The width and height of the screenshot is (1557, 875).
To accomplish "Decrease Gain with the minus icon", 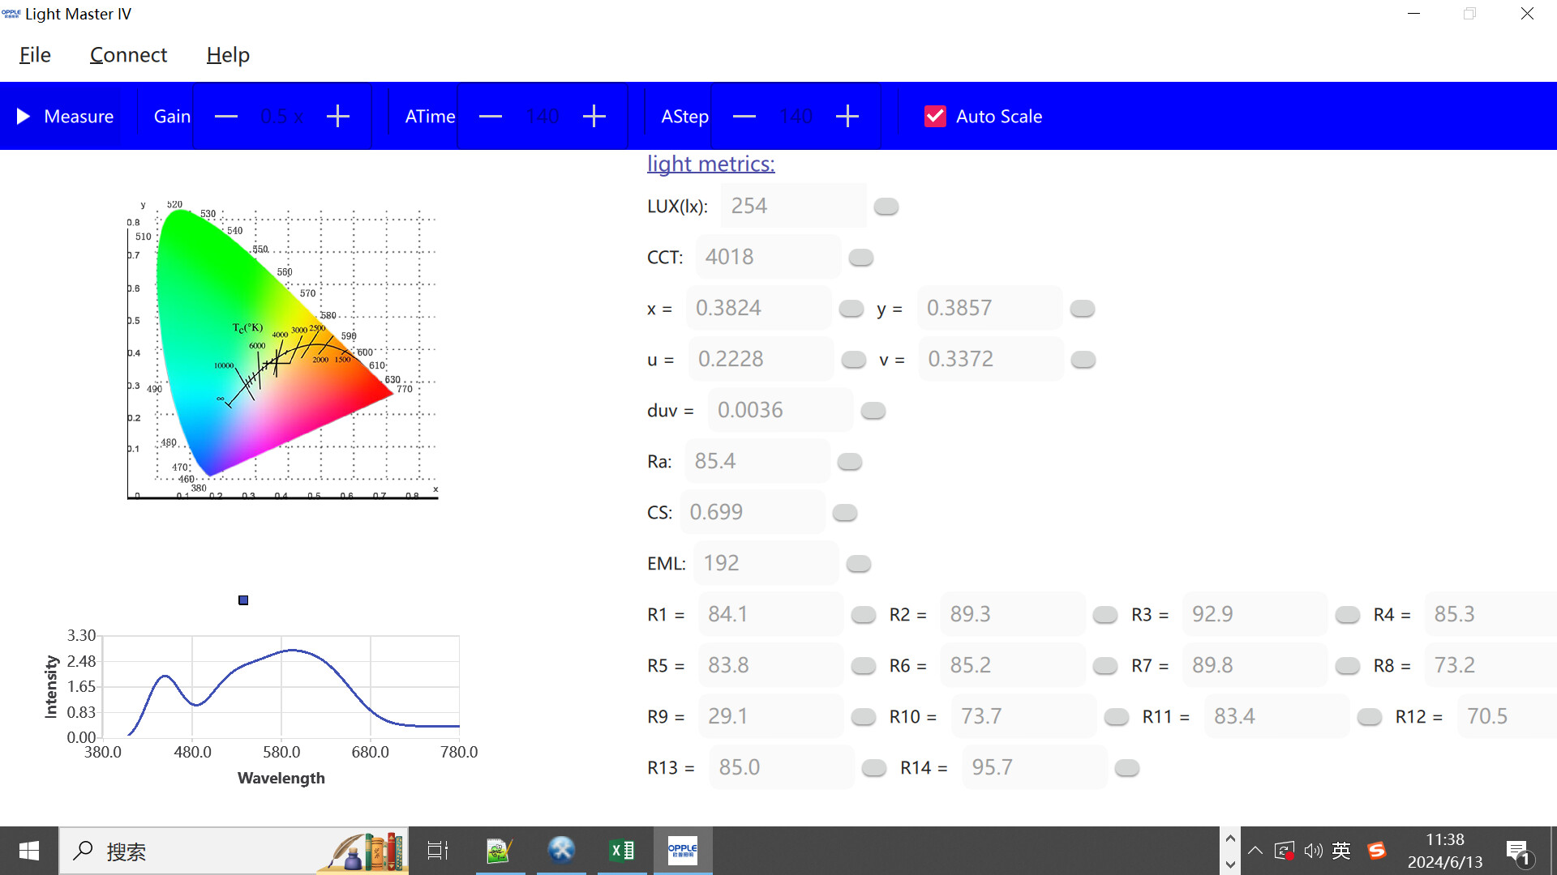I will coord(226,117).
